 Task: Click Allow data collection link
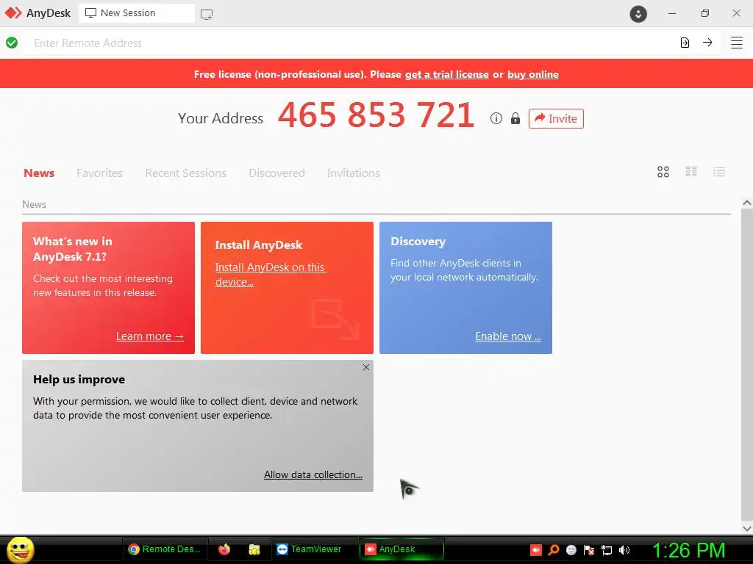[x=313, y=474]
